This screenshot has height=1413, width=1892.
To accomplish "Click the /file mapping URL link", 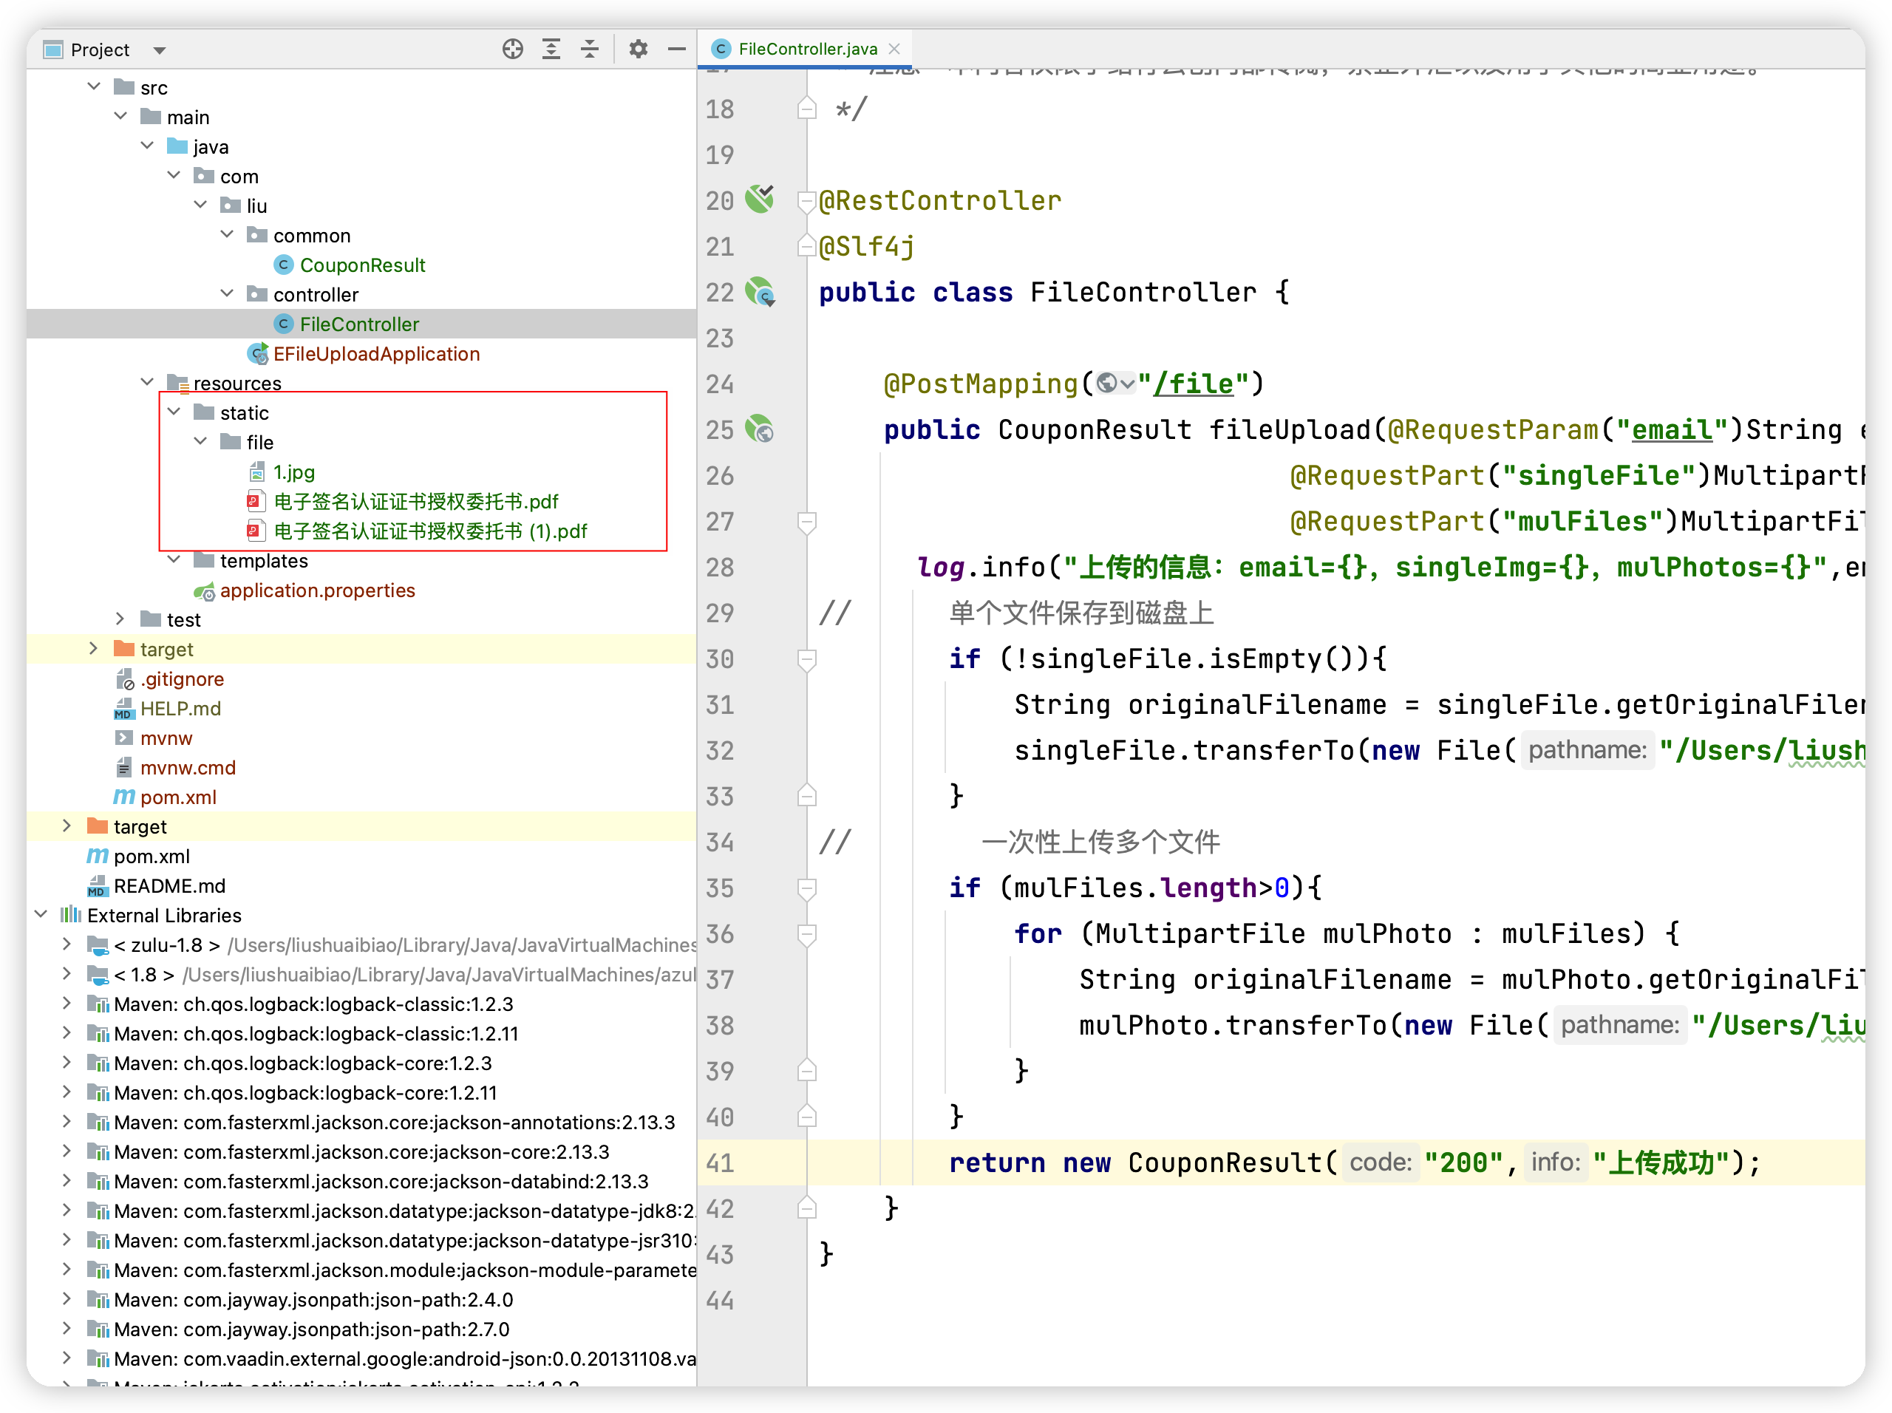I will (x=1193, y=384).
